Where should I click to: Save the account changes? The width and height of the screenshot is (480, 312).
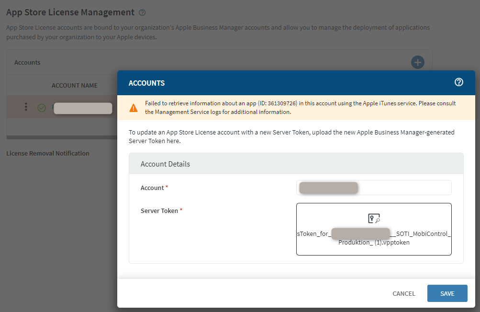tap(447, 293)
